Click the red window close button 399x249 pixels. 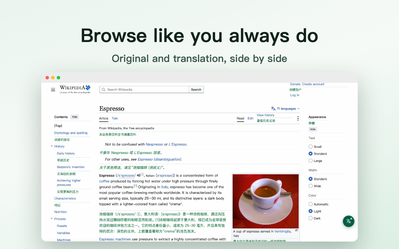[47, 78]
